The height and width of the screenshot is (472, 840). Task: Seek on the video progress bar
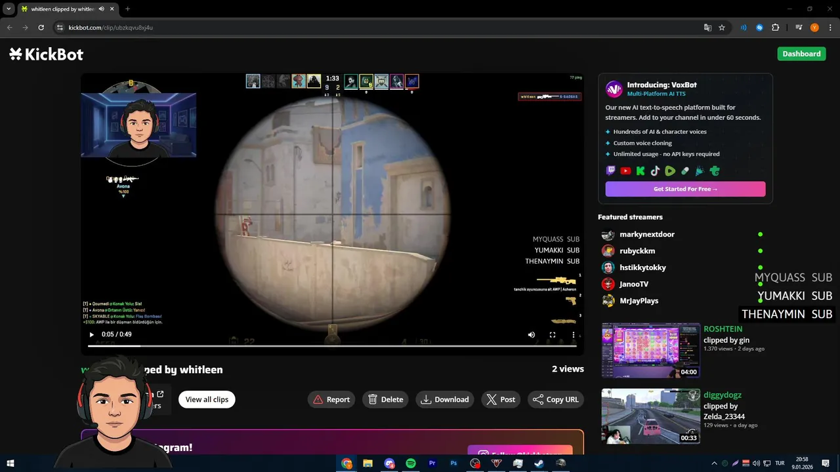click(x=332, y=346)
